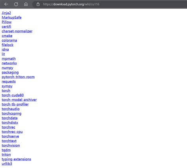Click the lit package link
The image size is (187, 168).
(3, 54)
